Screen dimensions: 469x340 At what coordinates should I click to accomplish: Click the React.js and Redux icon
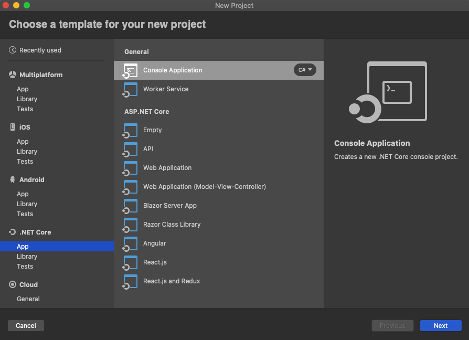[x=130, y=282]
